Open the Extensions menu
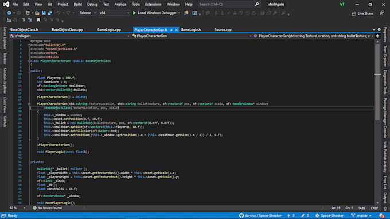This screenshot has width=390, height=219. click(x=153, y=4)
